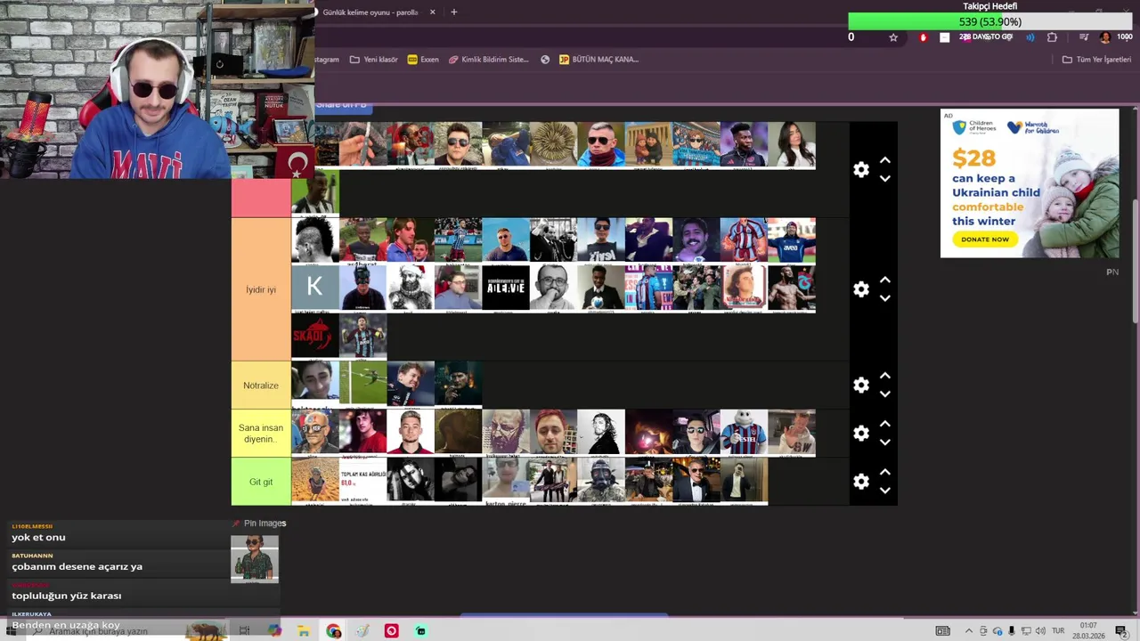The height and width of the screenshot is (641, 1140).
Task: Open the globe icon bookmark
Action: pyautogui.click(x=545, y=60)
